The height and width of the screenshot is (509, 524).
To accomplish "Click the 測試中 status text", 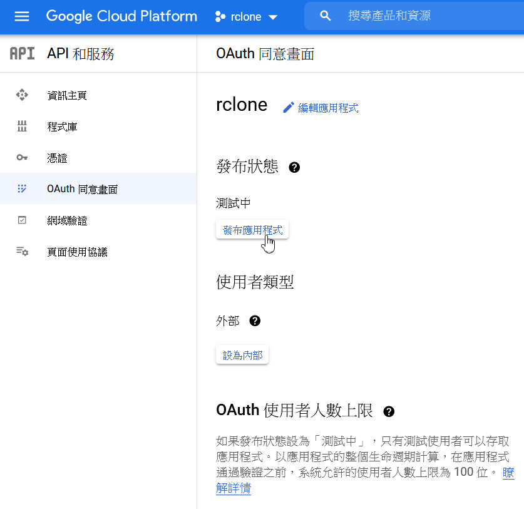I will 234,203.
